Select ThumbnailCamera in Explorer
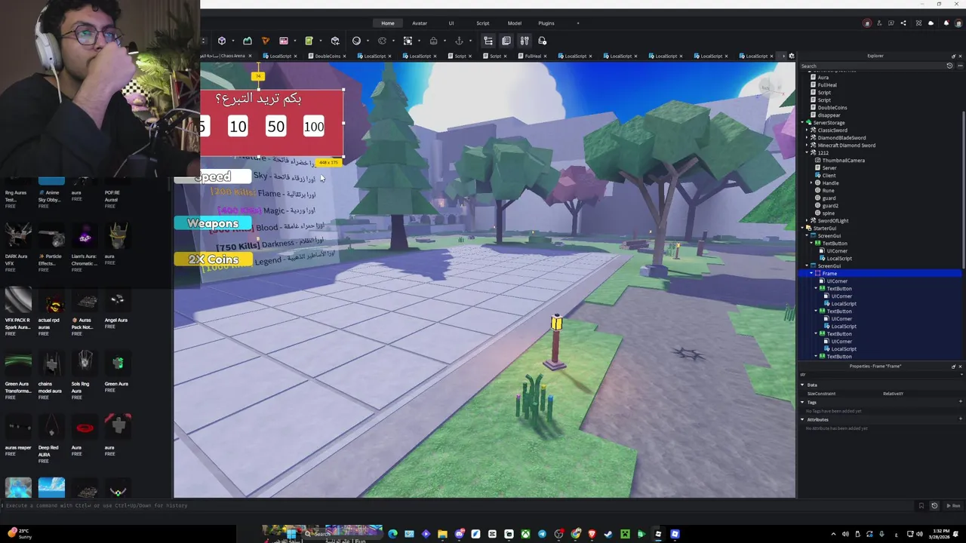Screen dimensions: 966x543 click(844, 161)
